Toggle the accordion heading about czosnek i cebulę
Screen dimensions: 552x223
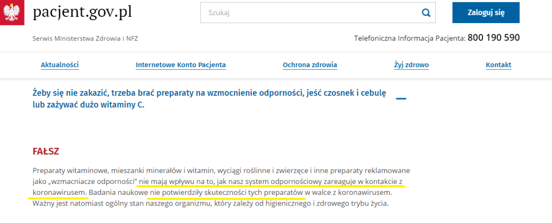pyautogui.click(x=210, y=99)
